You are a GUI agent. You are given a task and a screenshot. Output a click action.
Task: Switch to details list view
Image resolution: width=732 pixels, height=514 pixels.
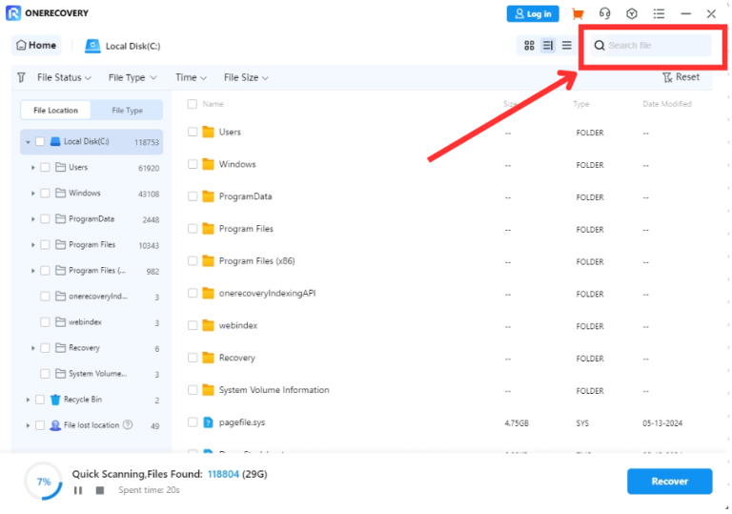tap(548, 46)
